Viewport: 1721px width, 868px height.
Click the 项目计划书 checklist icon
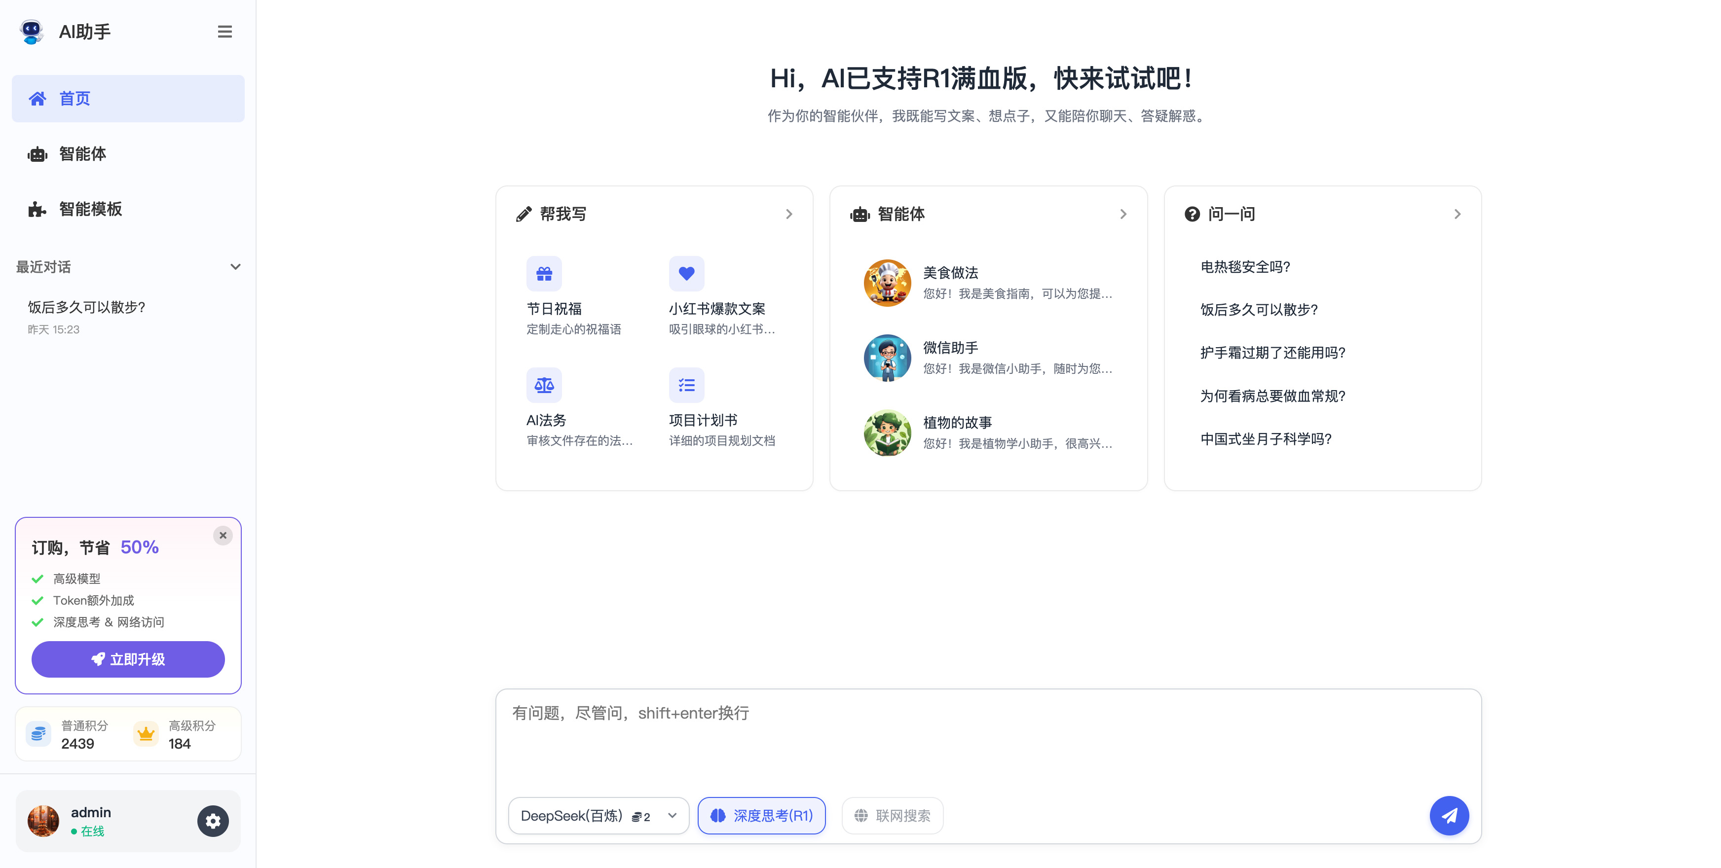(687, 385)
